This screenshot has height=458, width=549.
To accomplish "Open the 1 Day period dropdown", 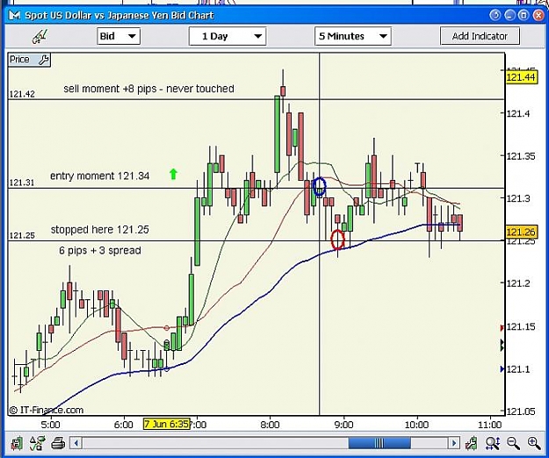I will [x=228, y=36].
